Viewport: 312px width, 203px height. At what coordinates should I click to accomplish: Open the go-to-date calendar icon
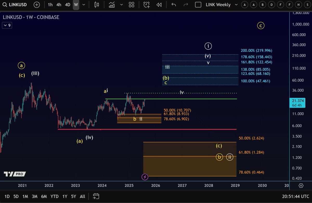coord(96,196)
